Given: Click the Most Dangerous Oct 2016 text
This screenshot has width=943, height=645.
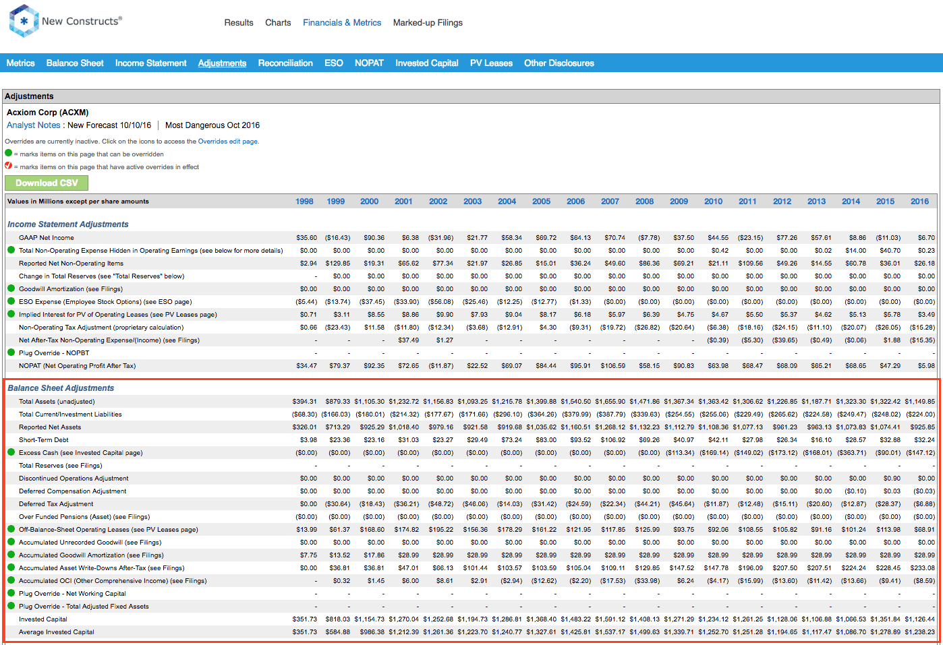Looking at the screenshot, I should [212, 125].
